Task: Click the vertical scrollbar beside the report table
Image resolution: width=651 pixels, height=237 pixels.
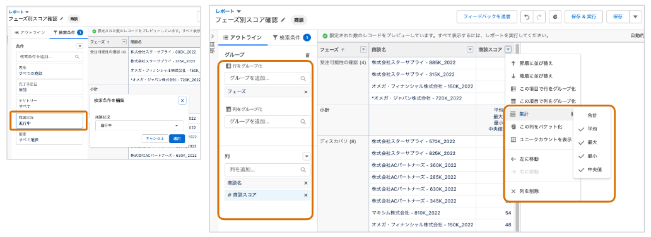Action: coord(517,137)
